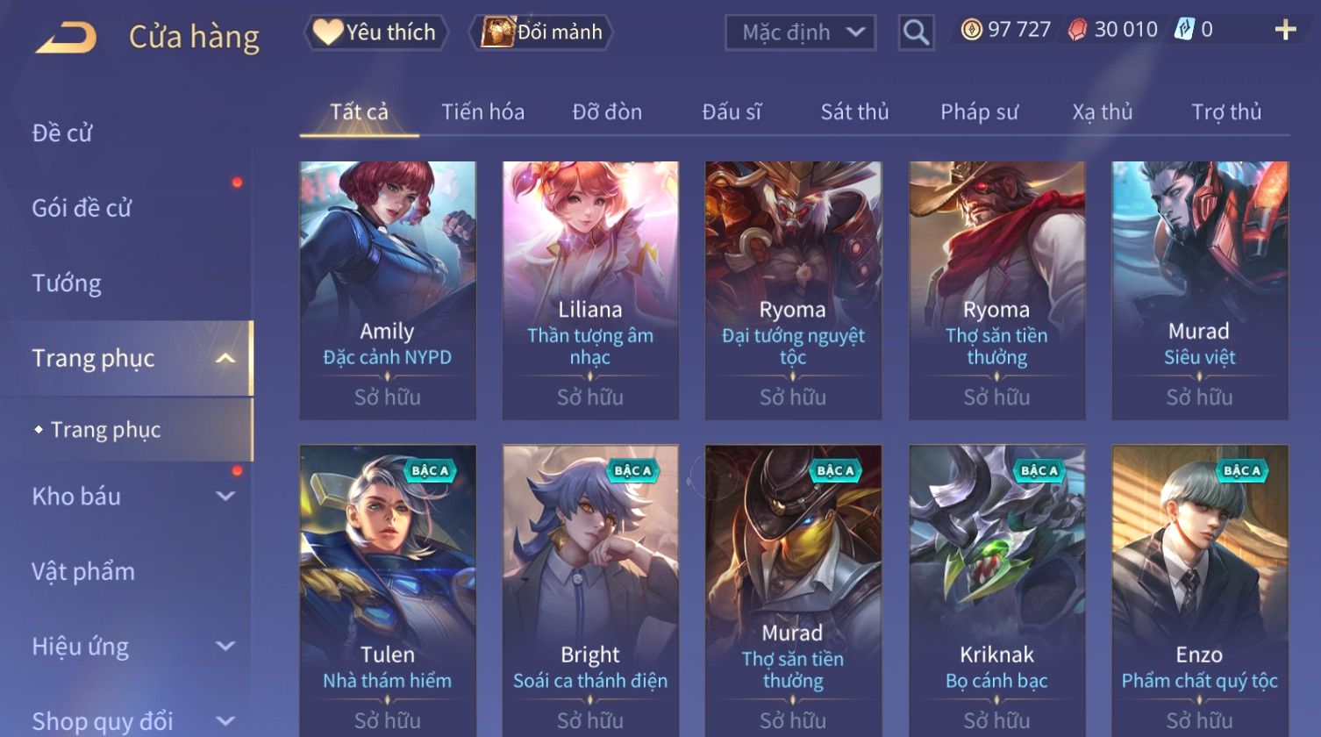Switch to the Sát thủ tab
This screenshot has height=737, width=1321.
pos(854,112)
